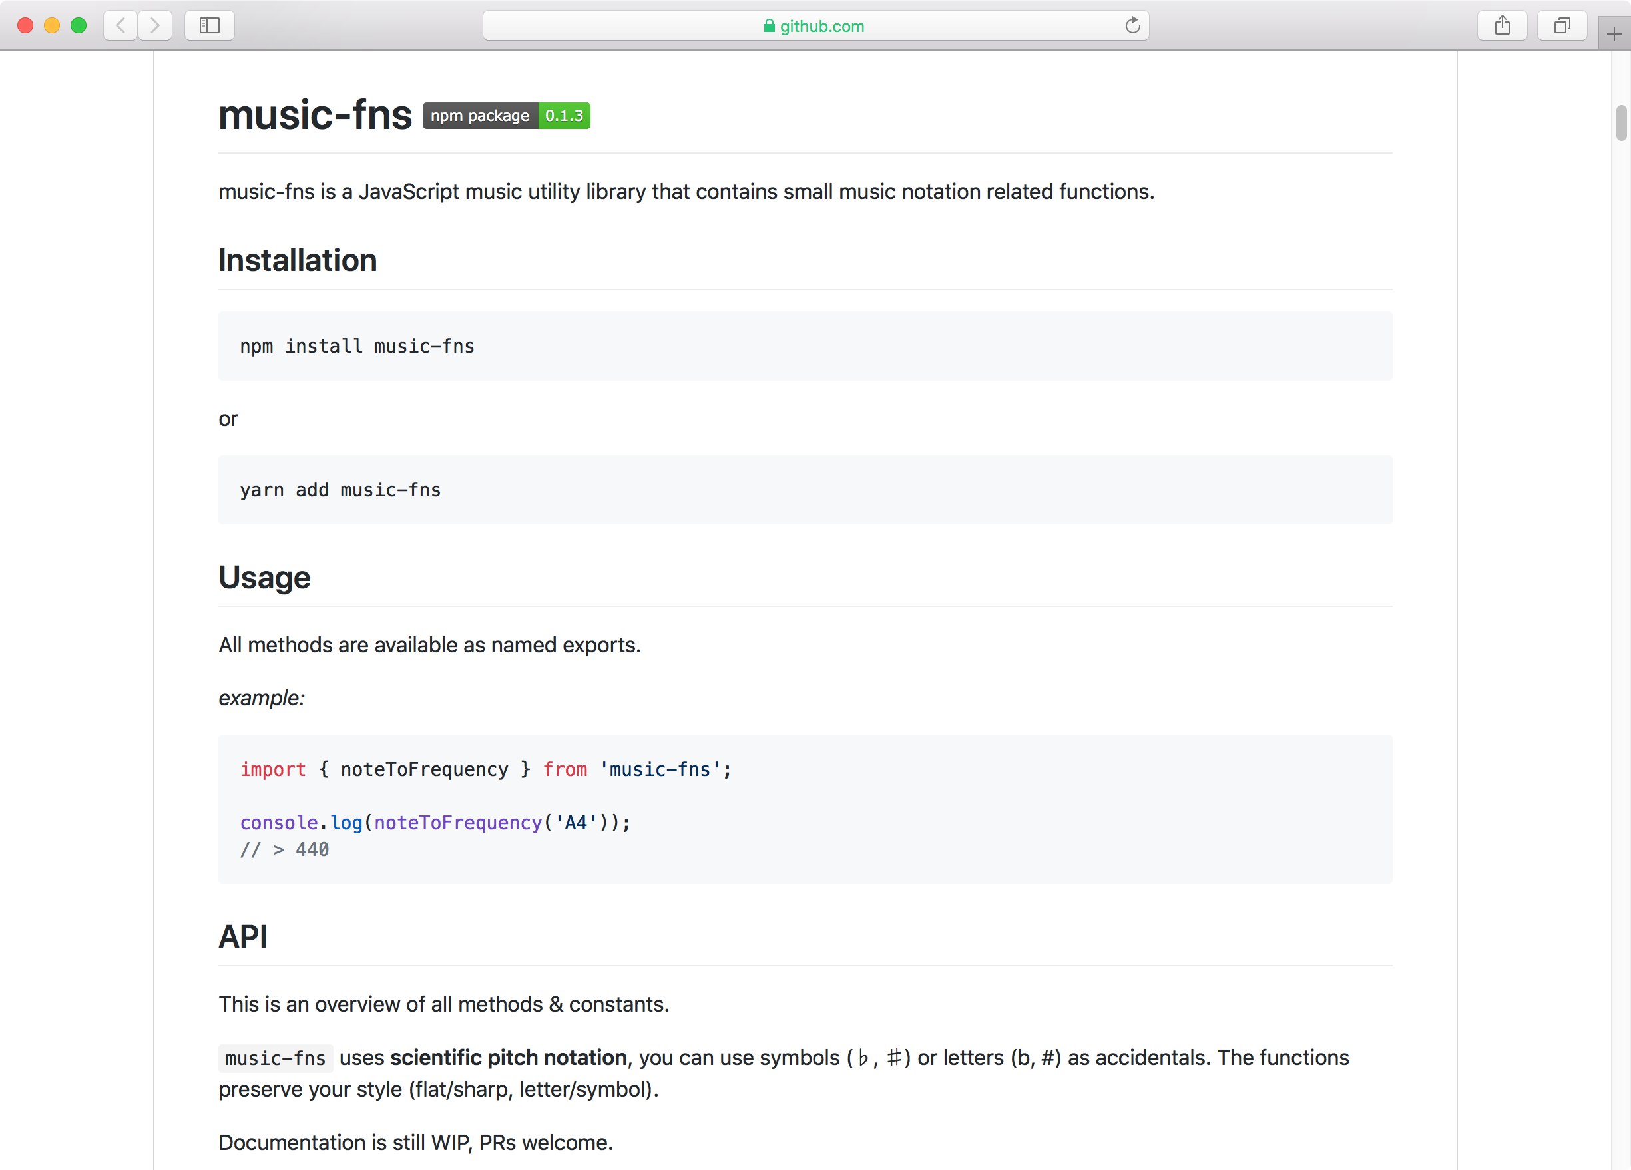Screen dimensions: 1631x1170
Task: Open a new tab with plus
Action: pyautogui.click(x=1614, y=35)
